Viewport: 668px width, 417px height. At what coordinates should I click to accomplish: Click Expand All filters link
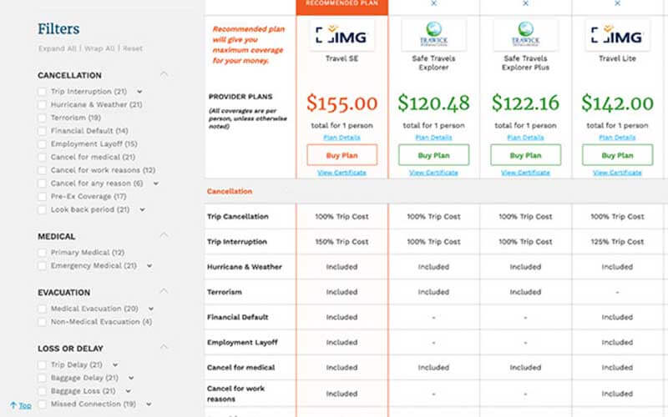click(57, 48)
